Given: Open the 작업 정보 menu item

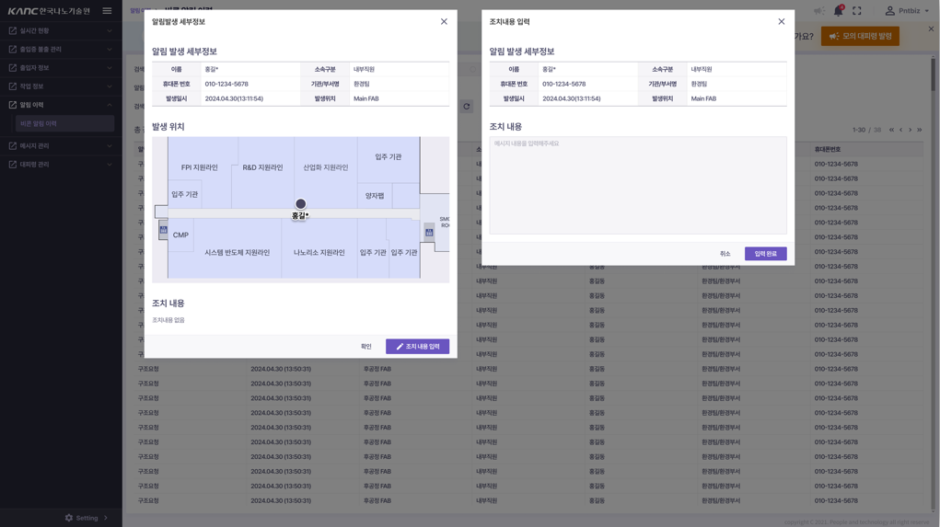Looking at the screenshot, I should (61, 86).
